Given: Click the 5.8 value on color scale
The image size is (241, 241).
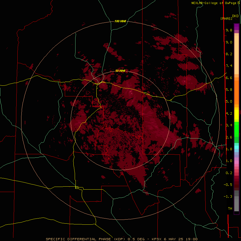Looking at the screenshot, I should click(229, 90).
